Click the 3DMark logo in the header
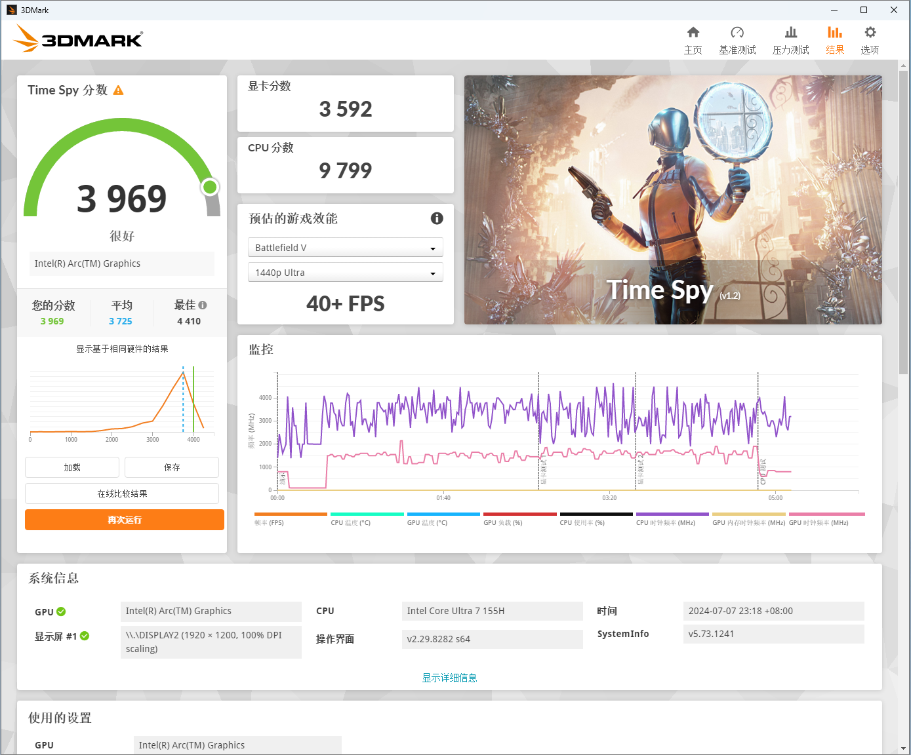This screenshot has width=911, height=755. coord(78,39)
